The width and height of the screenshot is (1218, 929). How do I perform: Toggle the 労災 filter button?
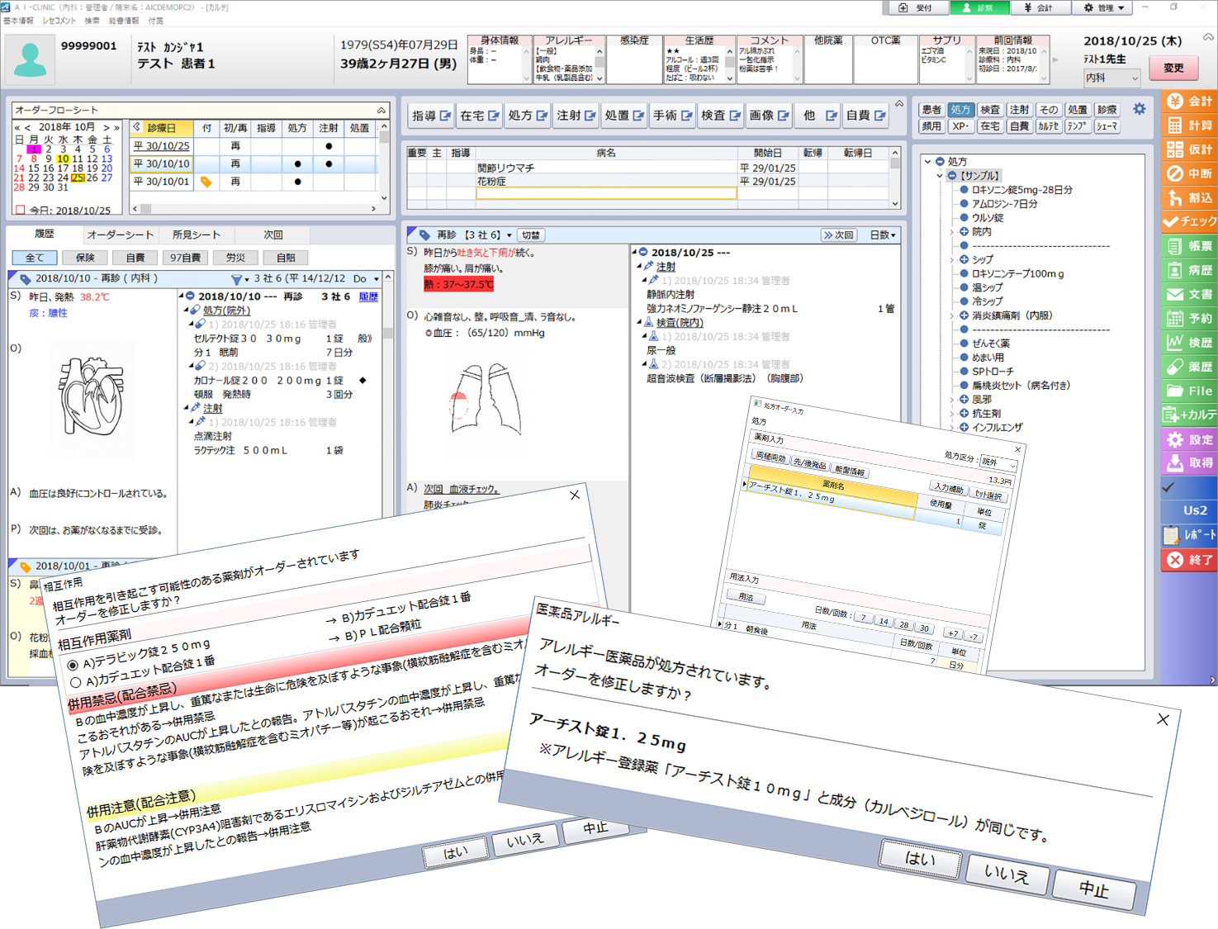click(235, 258)
